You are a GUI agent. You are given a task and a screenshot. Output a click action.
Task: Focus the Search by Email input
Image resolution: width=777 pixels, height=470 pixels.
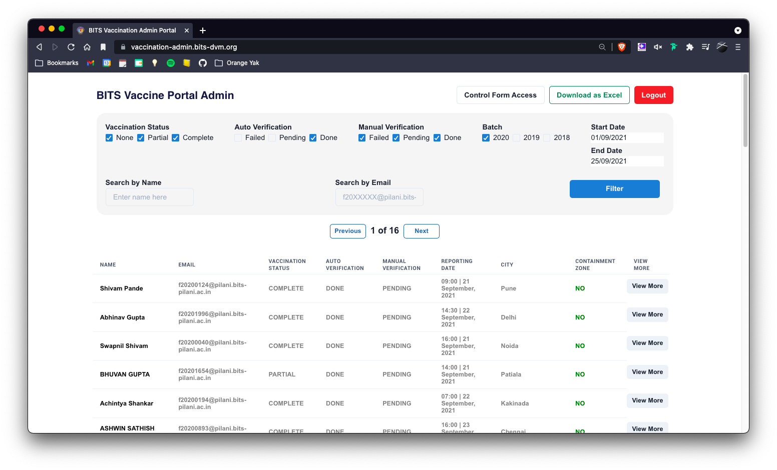click(x=379, y=197)
